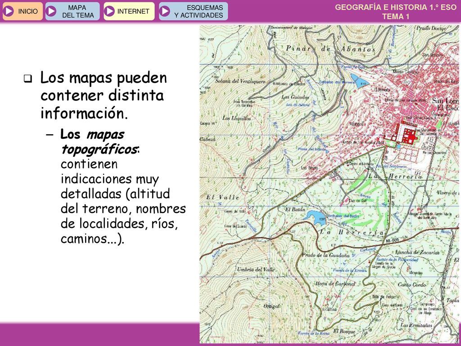Image resolution: width=461 pixels, height=346 pixels.
Task: Click the line 'indicaciones muy'
Action: (110, 179)
